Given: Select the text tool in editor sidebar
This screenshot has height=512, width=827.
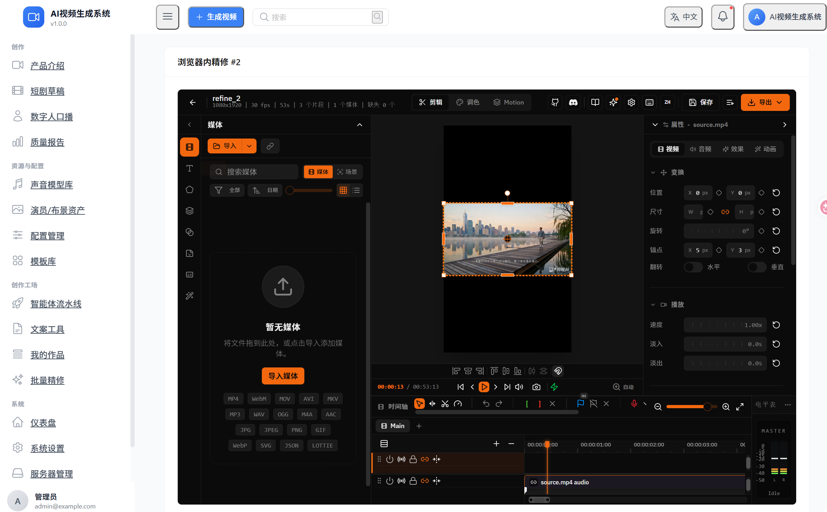Looking at the screenshot, I should (190, 168).
